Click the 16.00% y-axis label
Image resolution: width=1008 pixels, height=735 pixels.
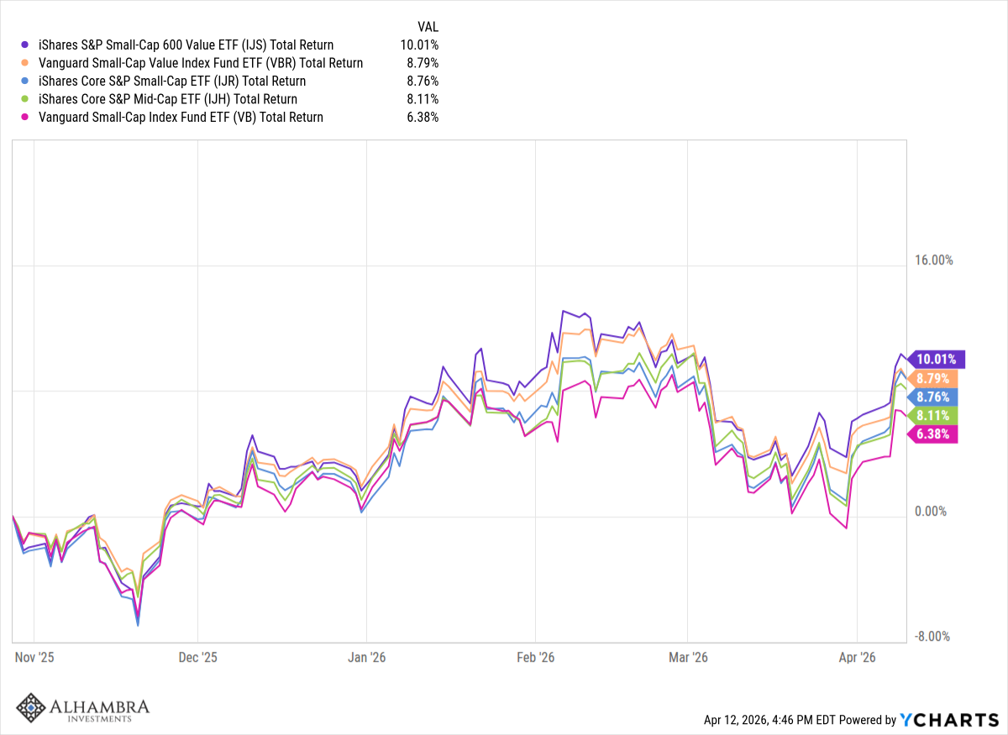[x=934, y=260]
